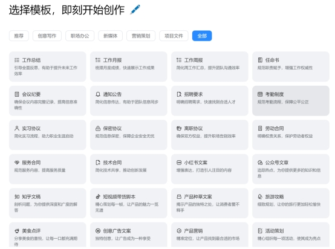Click the calendar icon on 考勤制度

[x=260, y=94]
